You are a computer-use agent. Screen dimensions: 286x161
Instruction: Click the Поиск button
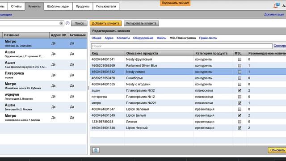click(79, 23)
